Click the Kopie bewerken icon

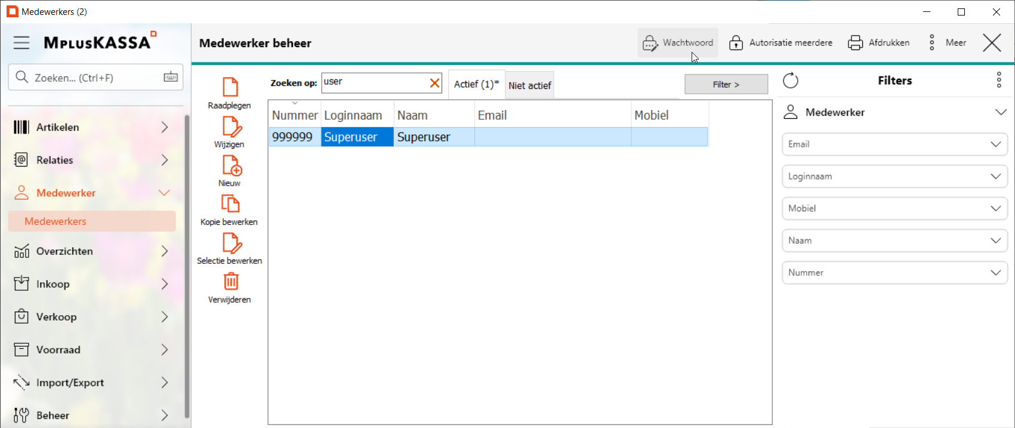[230, 204]
